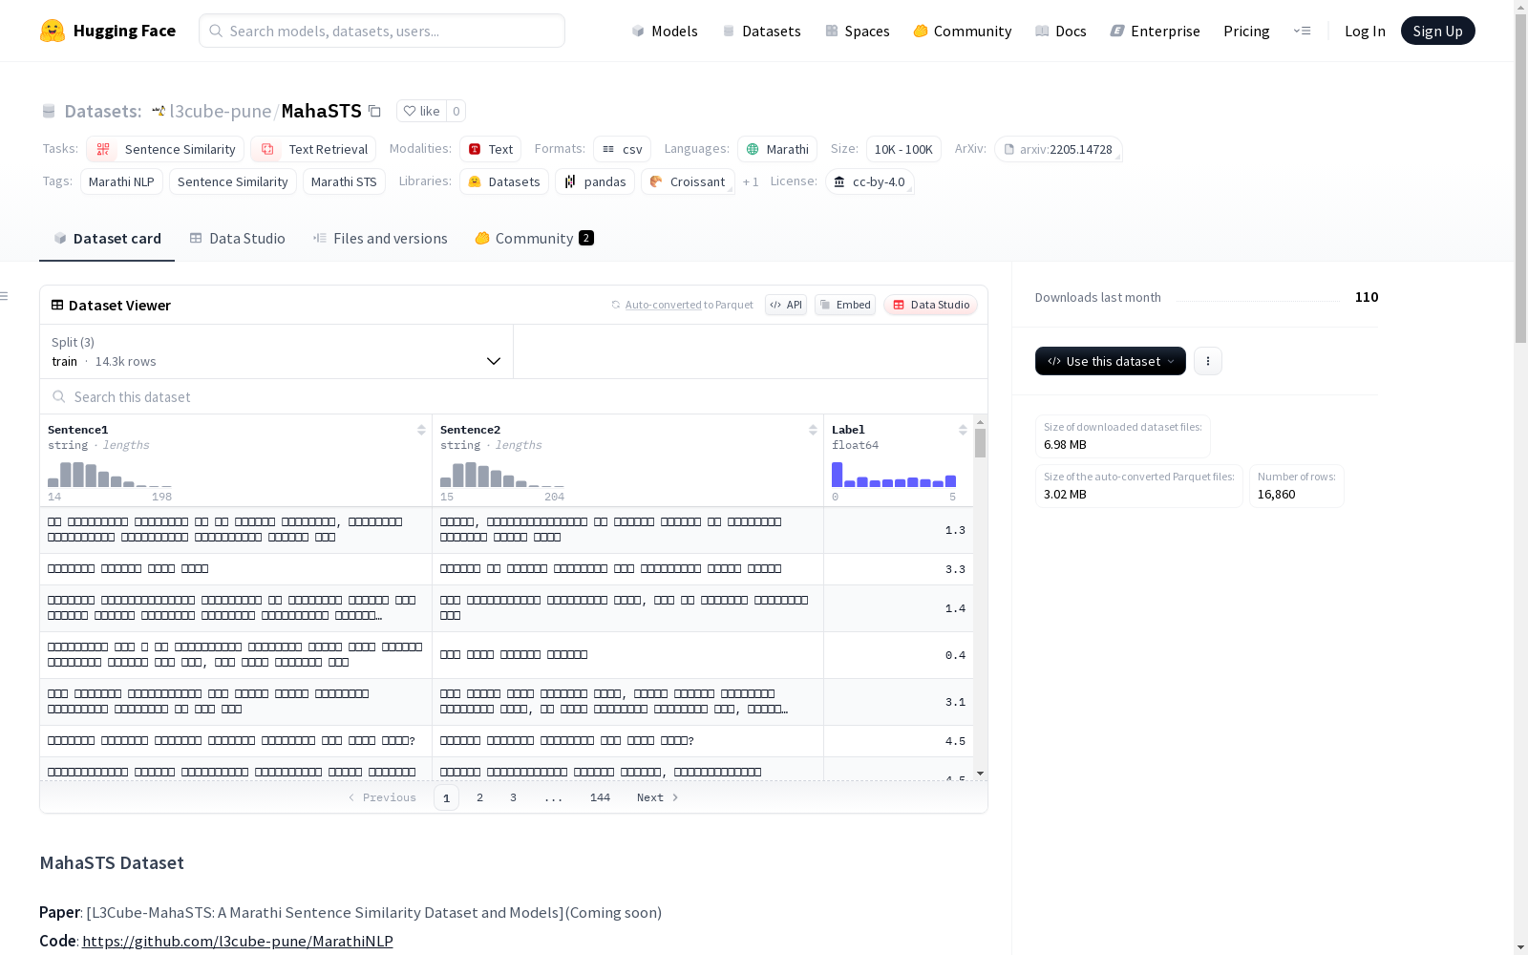
Task: Select the Datasets library tag
Action: [x=504, y=181]
